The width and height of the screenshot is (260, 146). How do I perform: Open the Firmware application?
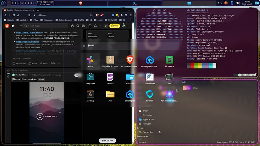(170, 61)
